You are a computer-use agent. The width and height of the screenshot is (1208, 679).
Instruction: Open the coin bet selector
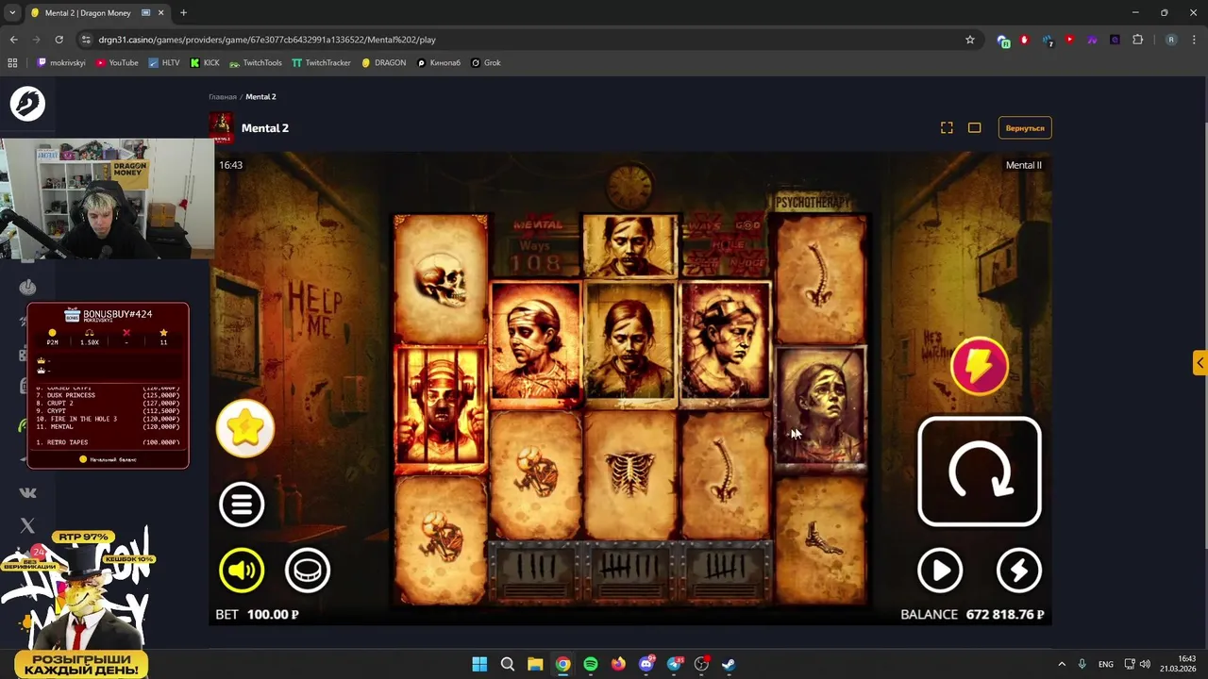click(308, 570)
